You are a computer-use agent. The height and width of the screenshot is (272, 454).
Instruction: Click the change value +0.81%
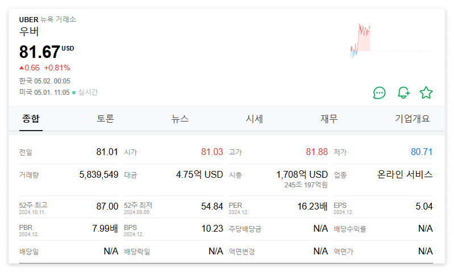coord(57,68)
